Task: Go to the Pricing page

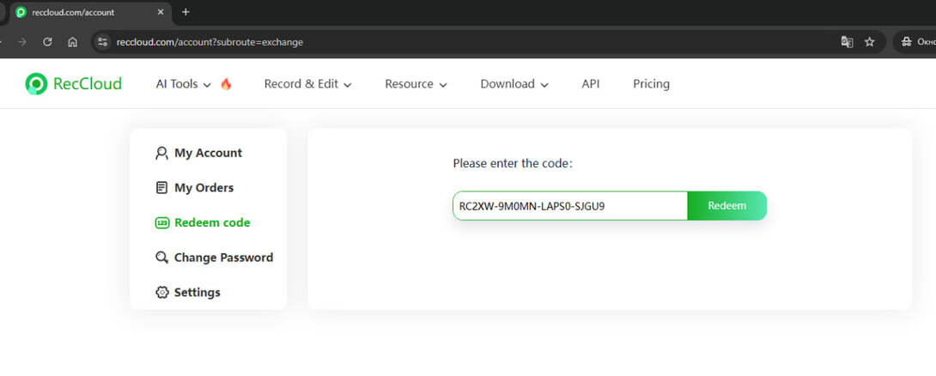Action: tap(651, 84)
